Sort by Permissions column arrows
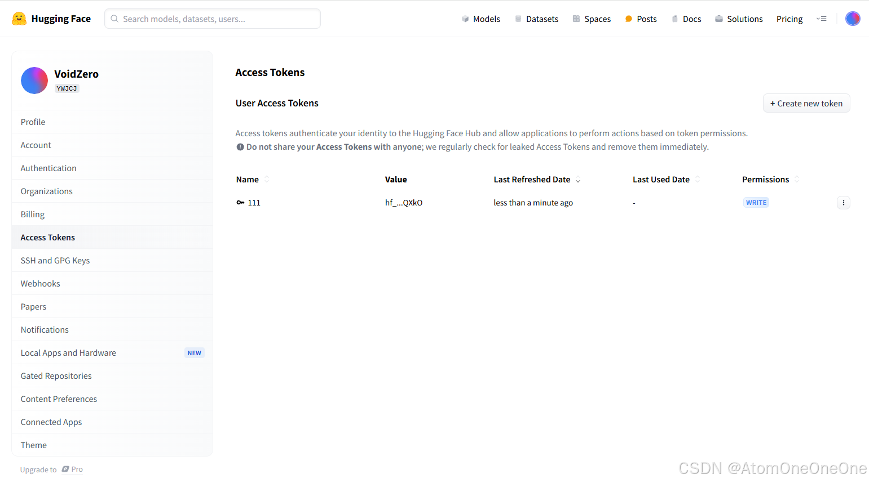Viewport: 869px width, 483px height. tap(797, 179)
